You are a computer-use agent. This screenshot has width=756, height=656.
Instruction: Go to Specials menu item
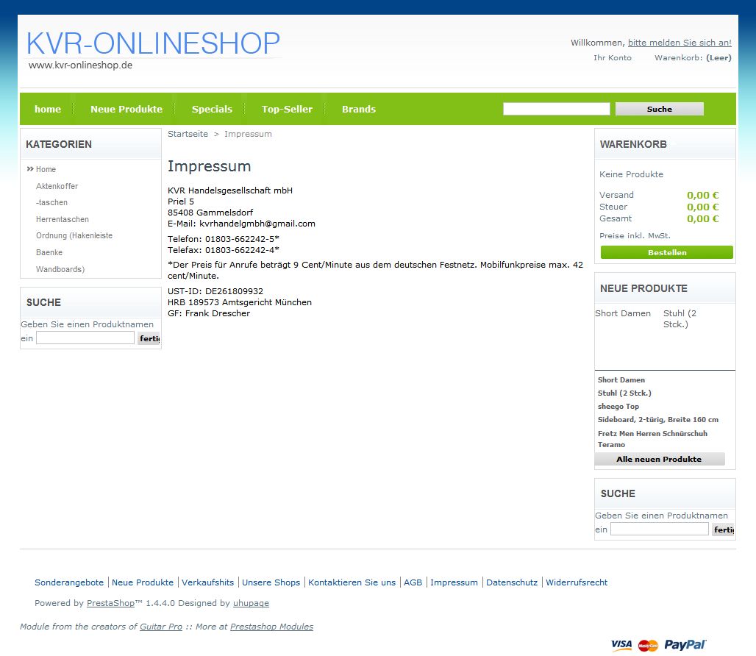212,109
